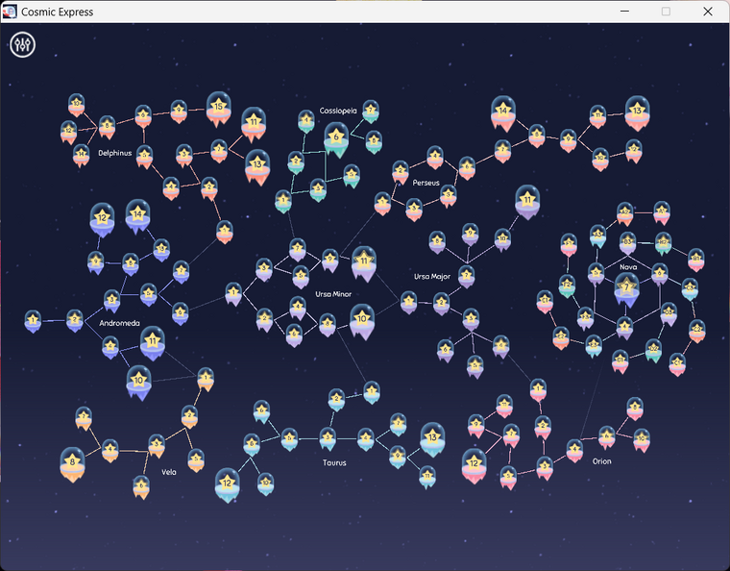Image resolution: width=730 pixels, height=571 pixels.
Task: Pick Nova level A2 node
Action: (x=624, y=213)
